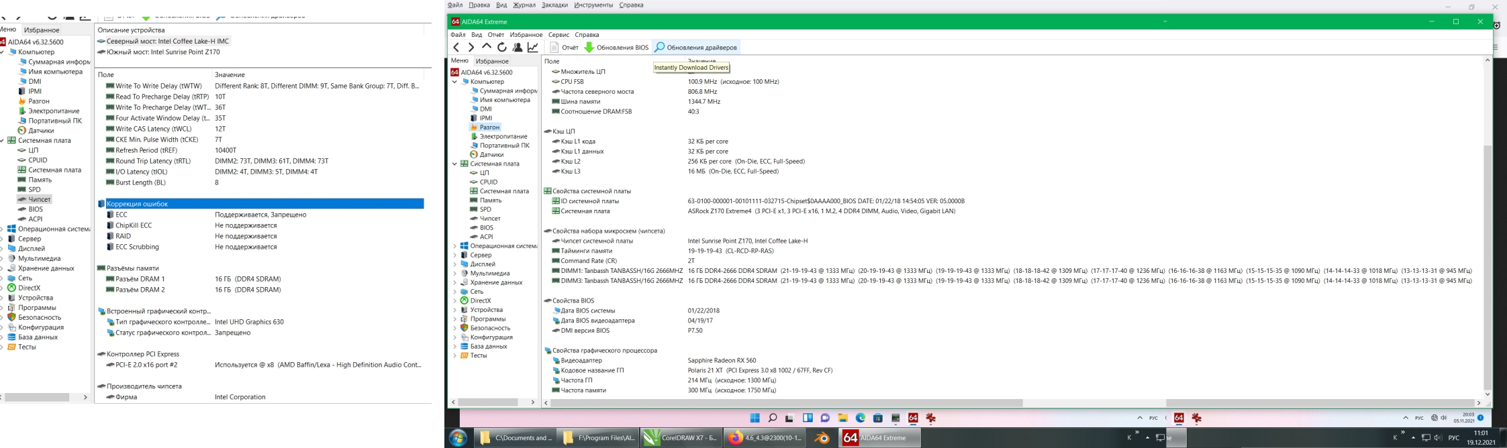The width and height of the screenshot is (1507, 448).
Task: Go up one level with the up-arrow icon
Action: point(487,47)
